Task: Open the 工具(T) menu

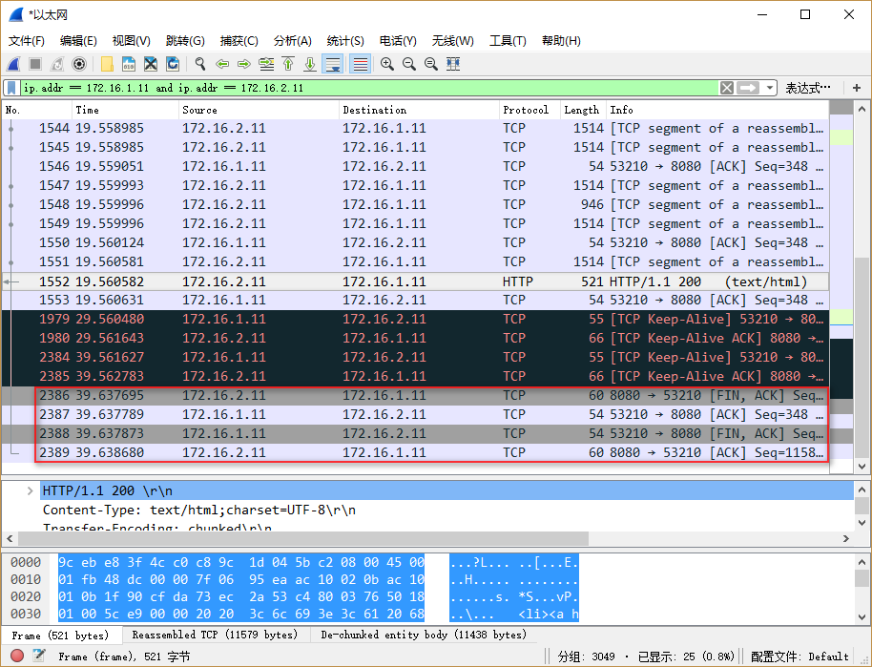Action: (x=508, y=41)
